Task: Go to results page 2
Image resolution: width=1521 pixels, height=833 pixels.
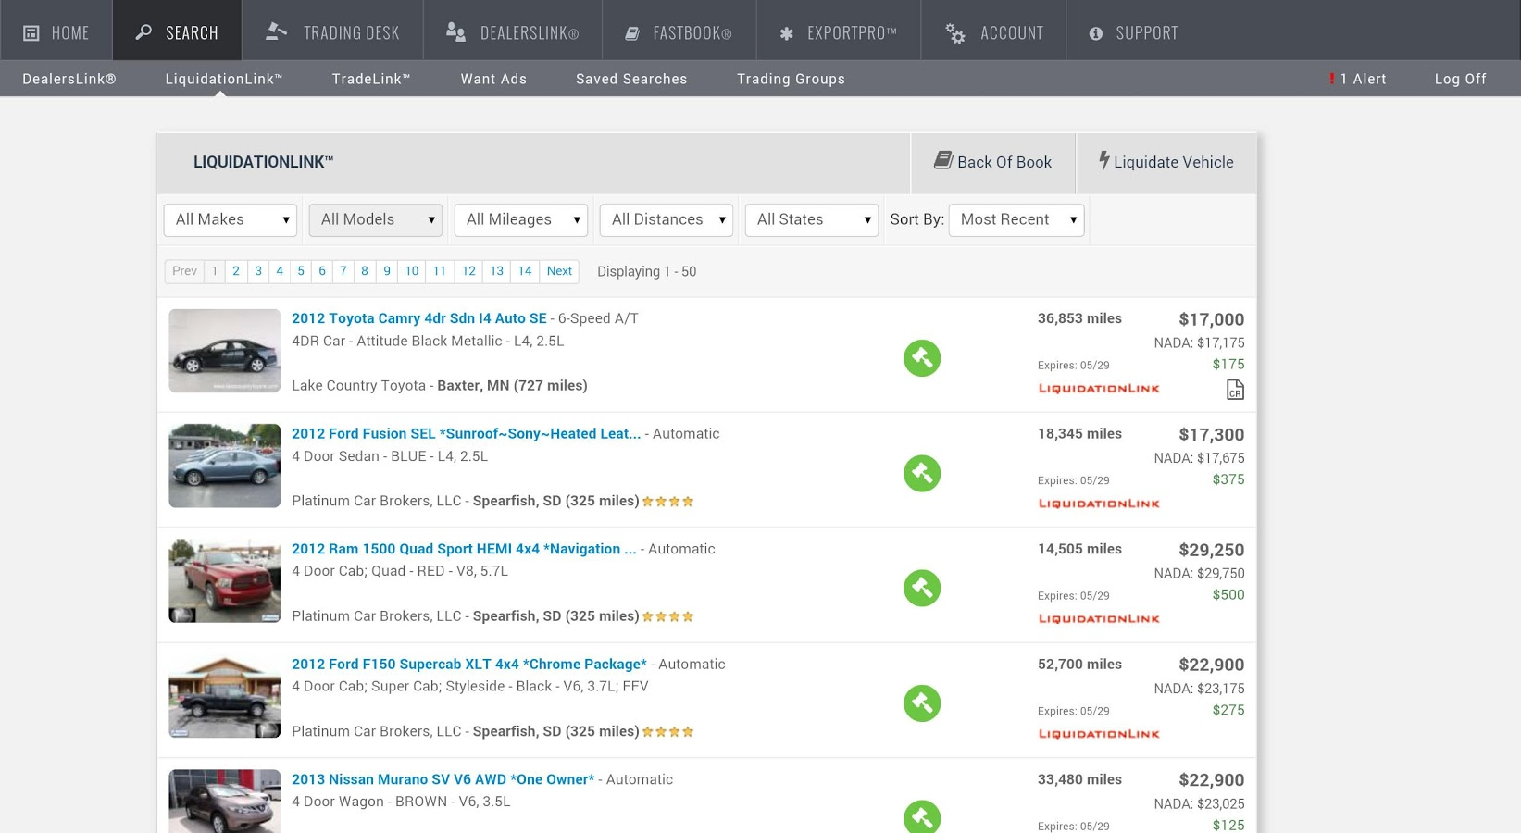Action: pyautogui.click(x=236, y=271)
